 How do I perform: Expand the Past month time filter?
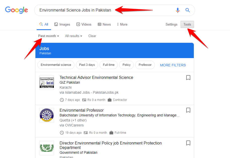coord(49,36)
